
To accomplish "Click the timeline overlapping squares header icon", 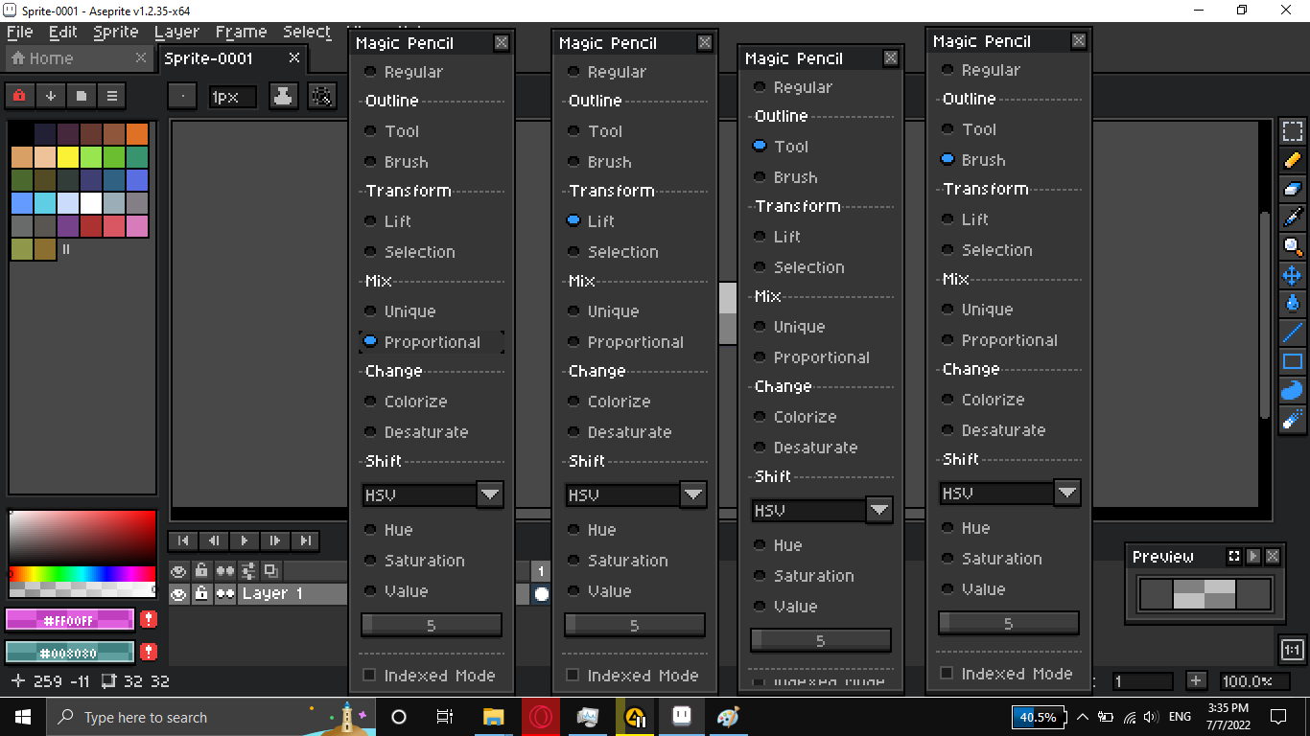I will pyautogui.click(x=271, y=570).
